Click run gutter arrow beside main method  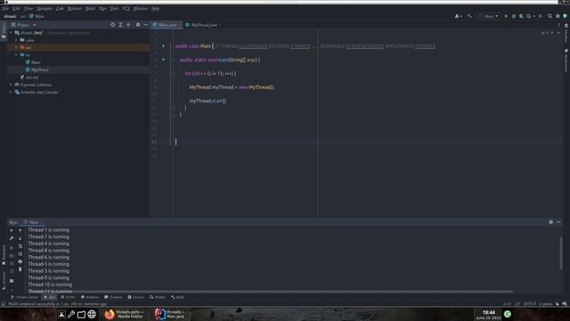click(164, 60)
